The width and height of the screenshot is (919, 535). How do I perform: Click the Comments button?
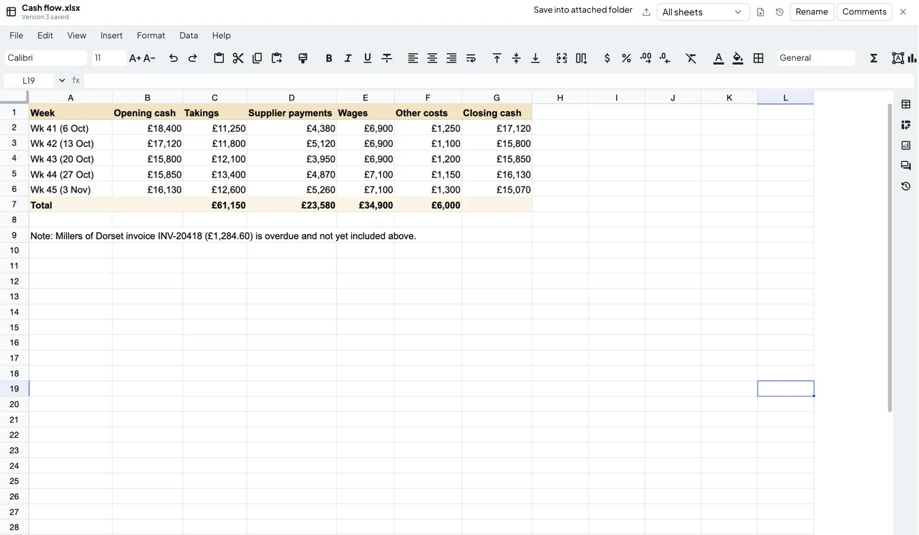point(864,12)
